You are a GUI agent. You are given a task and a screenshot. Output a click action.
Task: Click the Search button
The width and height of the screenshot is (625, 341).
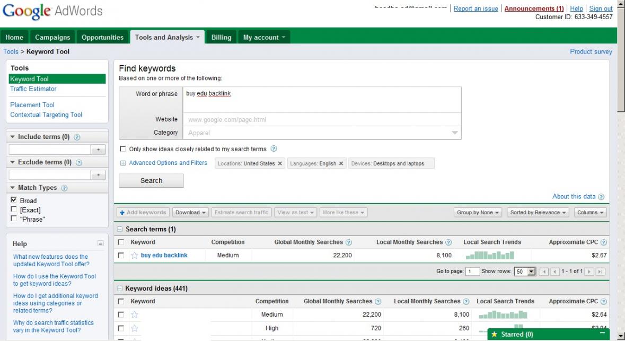[x=151, y=181]
